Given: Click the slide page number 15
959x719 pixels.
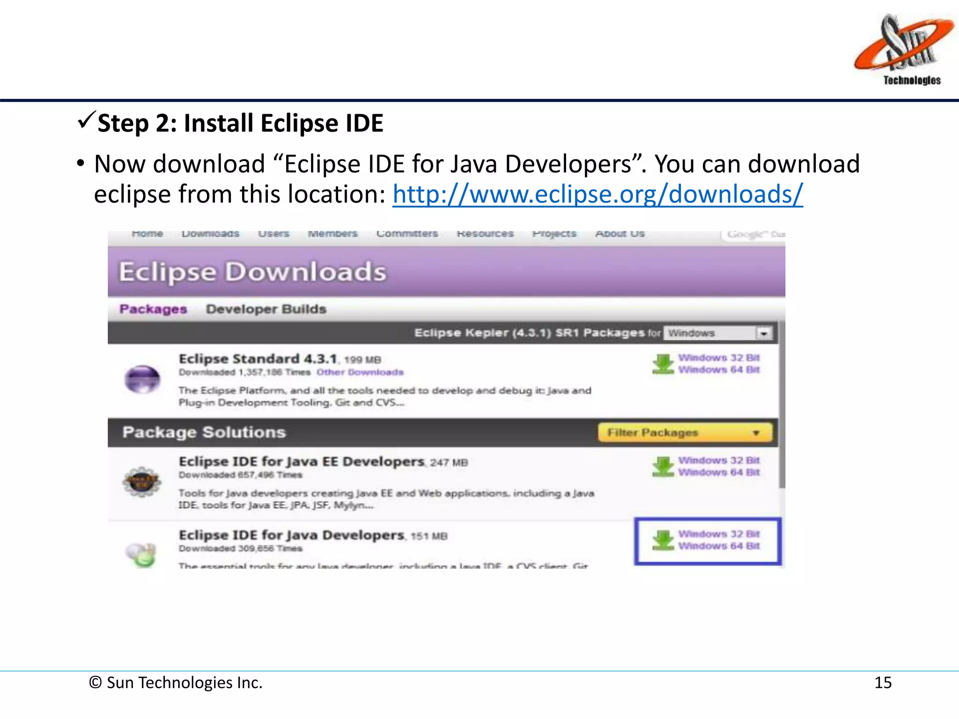Looking at the screenshot, I should (883, 683).
